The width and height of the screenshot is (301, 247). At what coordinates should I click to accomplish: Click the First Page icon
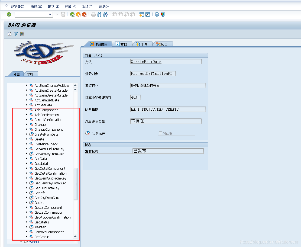point(115,14)
